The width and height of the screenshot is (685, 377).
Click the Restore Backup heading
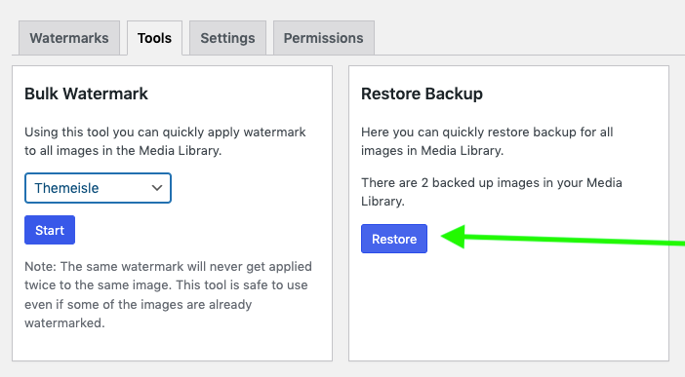pyautogui.click(x=422, y=94)
